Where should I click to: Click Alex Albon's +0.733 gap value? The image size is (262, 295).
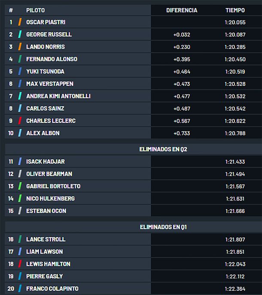coord(182,133)
